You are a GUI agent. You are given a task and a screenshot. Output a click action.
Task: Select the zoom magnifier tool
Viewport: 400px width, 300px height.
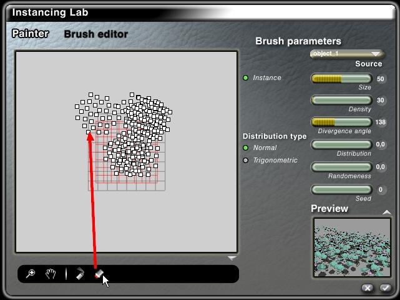31,274
